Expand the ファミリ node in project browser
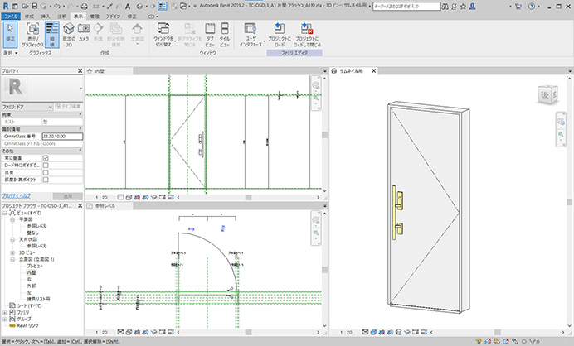This screenshot has height=346, width=574. tap(5, 312)
